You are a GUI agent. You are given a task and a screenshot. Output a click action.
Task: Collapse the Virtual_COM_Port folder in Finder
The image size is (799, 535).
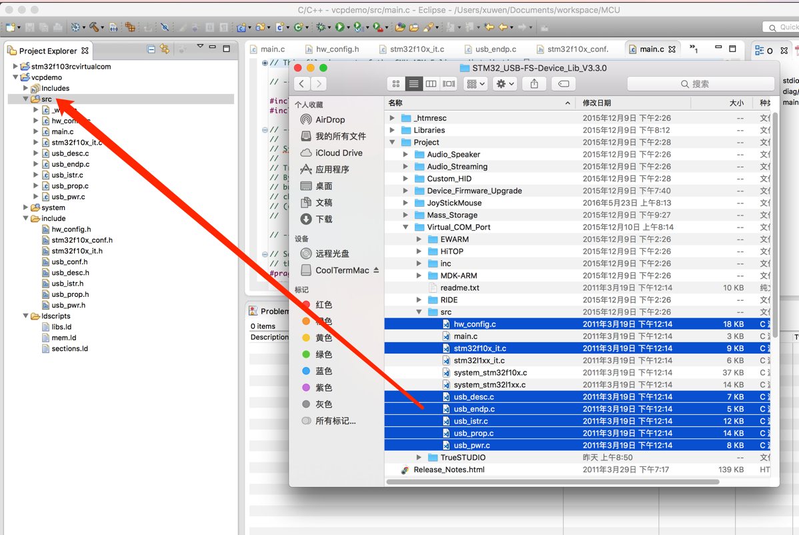(406, 227)
